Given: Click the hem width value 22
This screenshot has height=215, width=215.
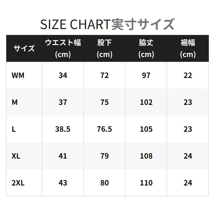Looking at the screenshot, I should tap(188, 76).
